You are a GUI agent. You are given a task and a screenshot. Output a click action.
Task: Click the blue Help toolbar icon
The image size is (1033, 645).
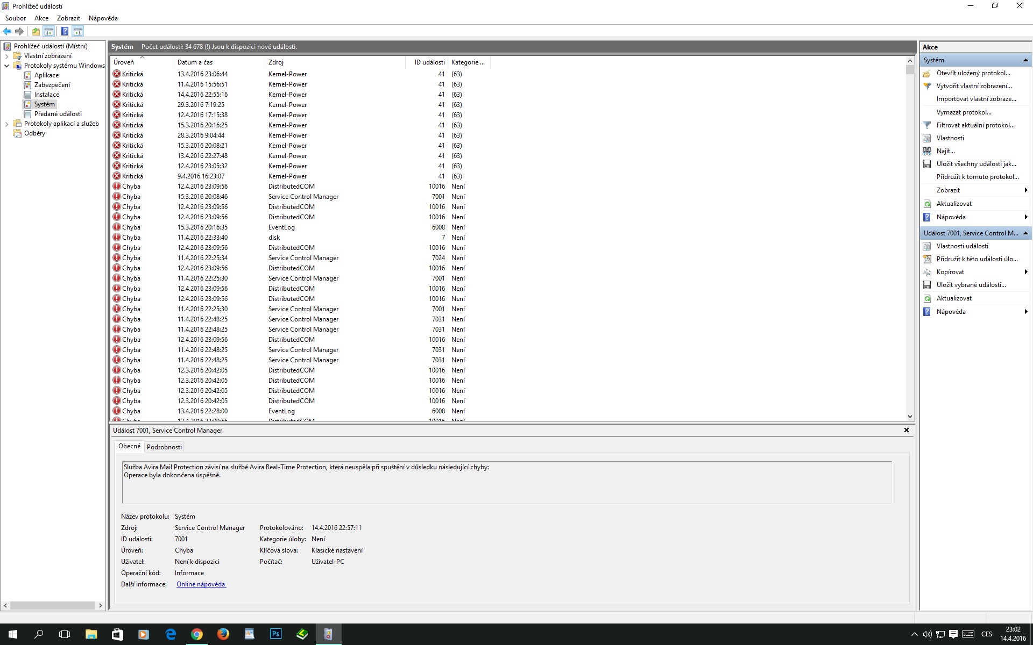[65, 32]
